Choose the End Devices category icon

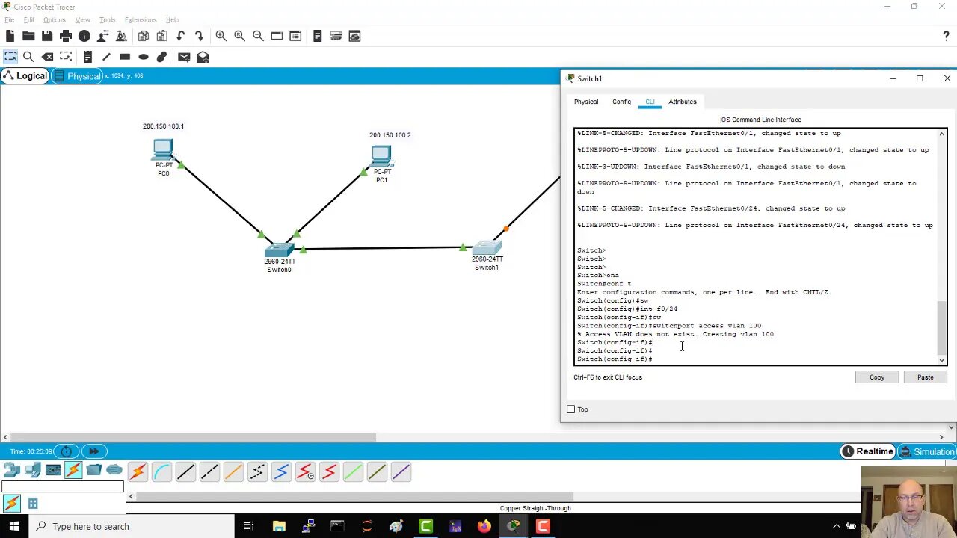point(33,470)
